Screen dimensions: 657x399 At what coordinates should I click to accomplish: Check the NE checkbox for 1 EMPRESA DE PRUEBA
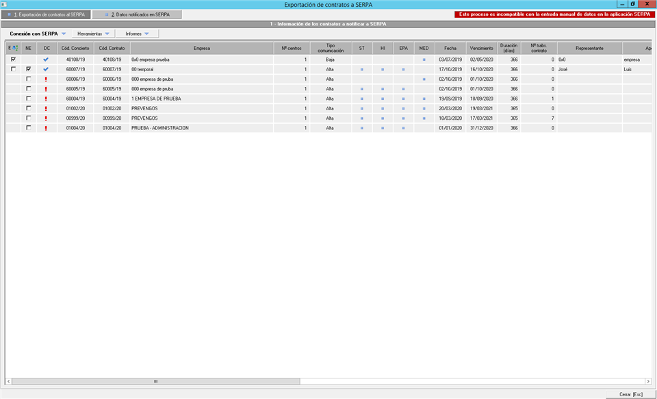coord(28,99)
